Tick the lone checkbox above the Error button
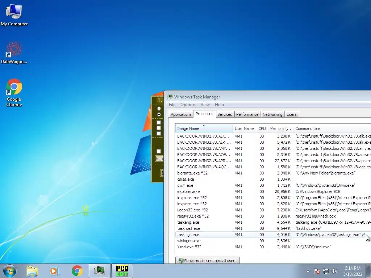This screenshot has width=371, height=278. pyautogui.click(x=159, y=151)
